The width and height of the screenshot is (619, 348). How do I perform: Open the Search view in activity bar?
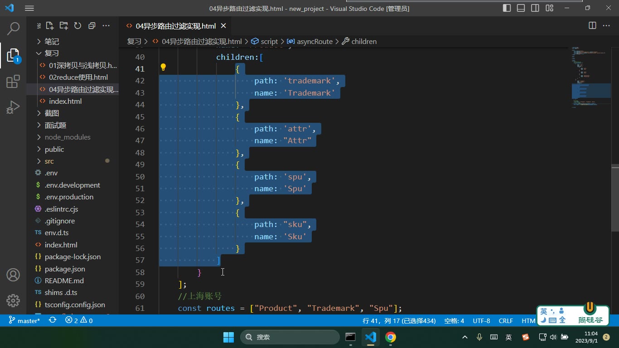point(14,29)
